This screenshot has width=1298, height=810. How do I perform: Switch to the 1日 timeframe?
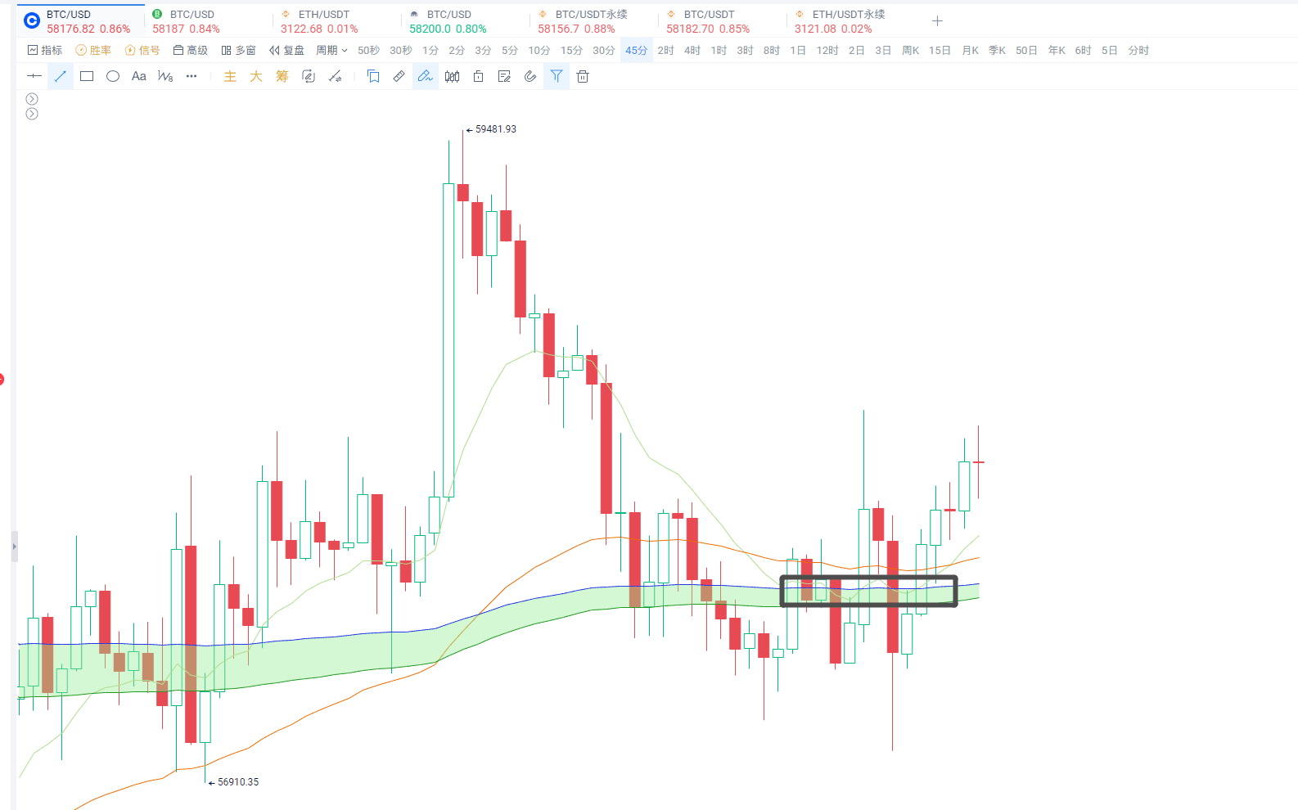tap(798, 50)
